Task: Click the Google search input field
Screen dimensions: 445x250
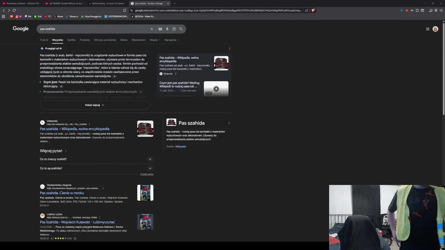Action: [x=94, y=29]
